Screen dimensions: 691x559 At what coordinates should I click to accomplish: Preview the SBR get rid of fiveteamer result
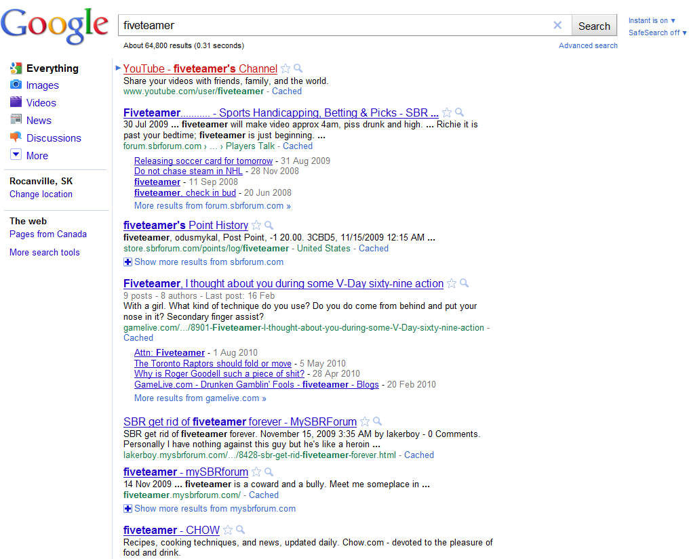[378, 421]
